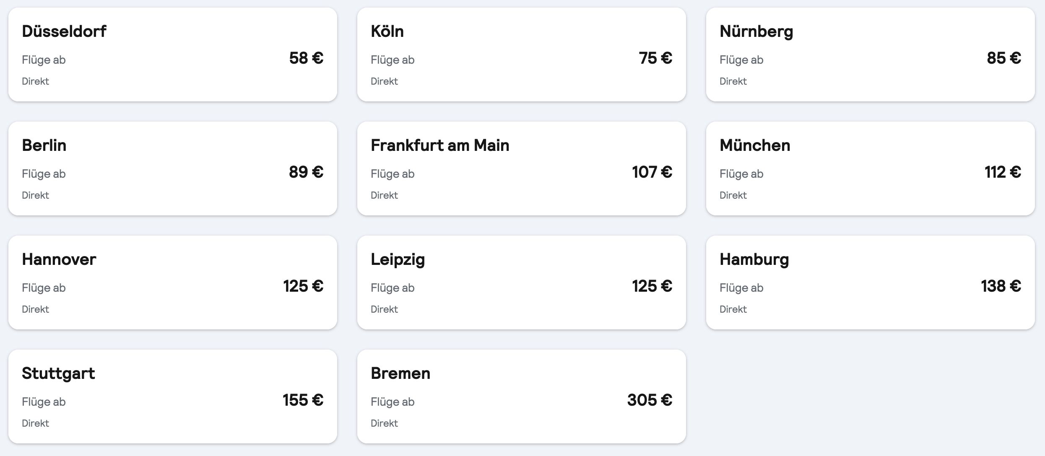Viewport: 1045px width, 456px height.
Task: Click 'Flüge ab' label in Leipzig card
Action: (x=393, y=288)
